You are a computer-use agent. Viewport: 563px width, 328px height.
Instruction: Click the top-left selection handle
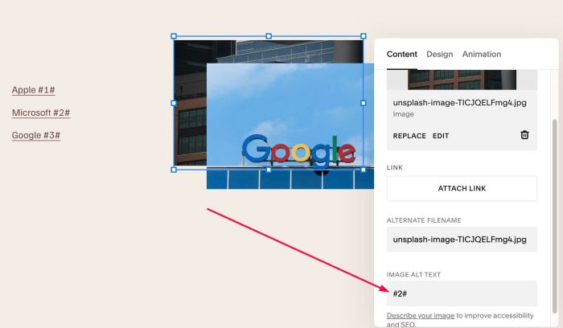pyautogui.click(x=174, y=36)
